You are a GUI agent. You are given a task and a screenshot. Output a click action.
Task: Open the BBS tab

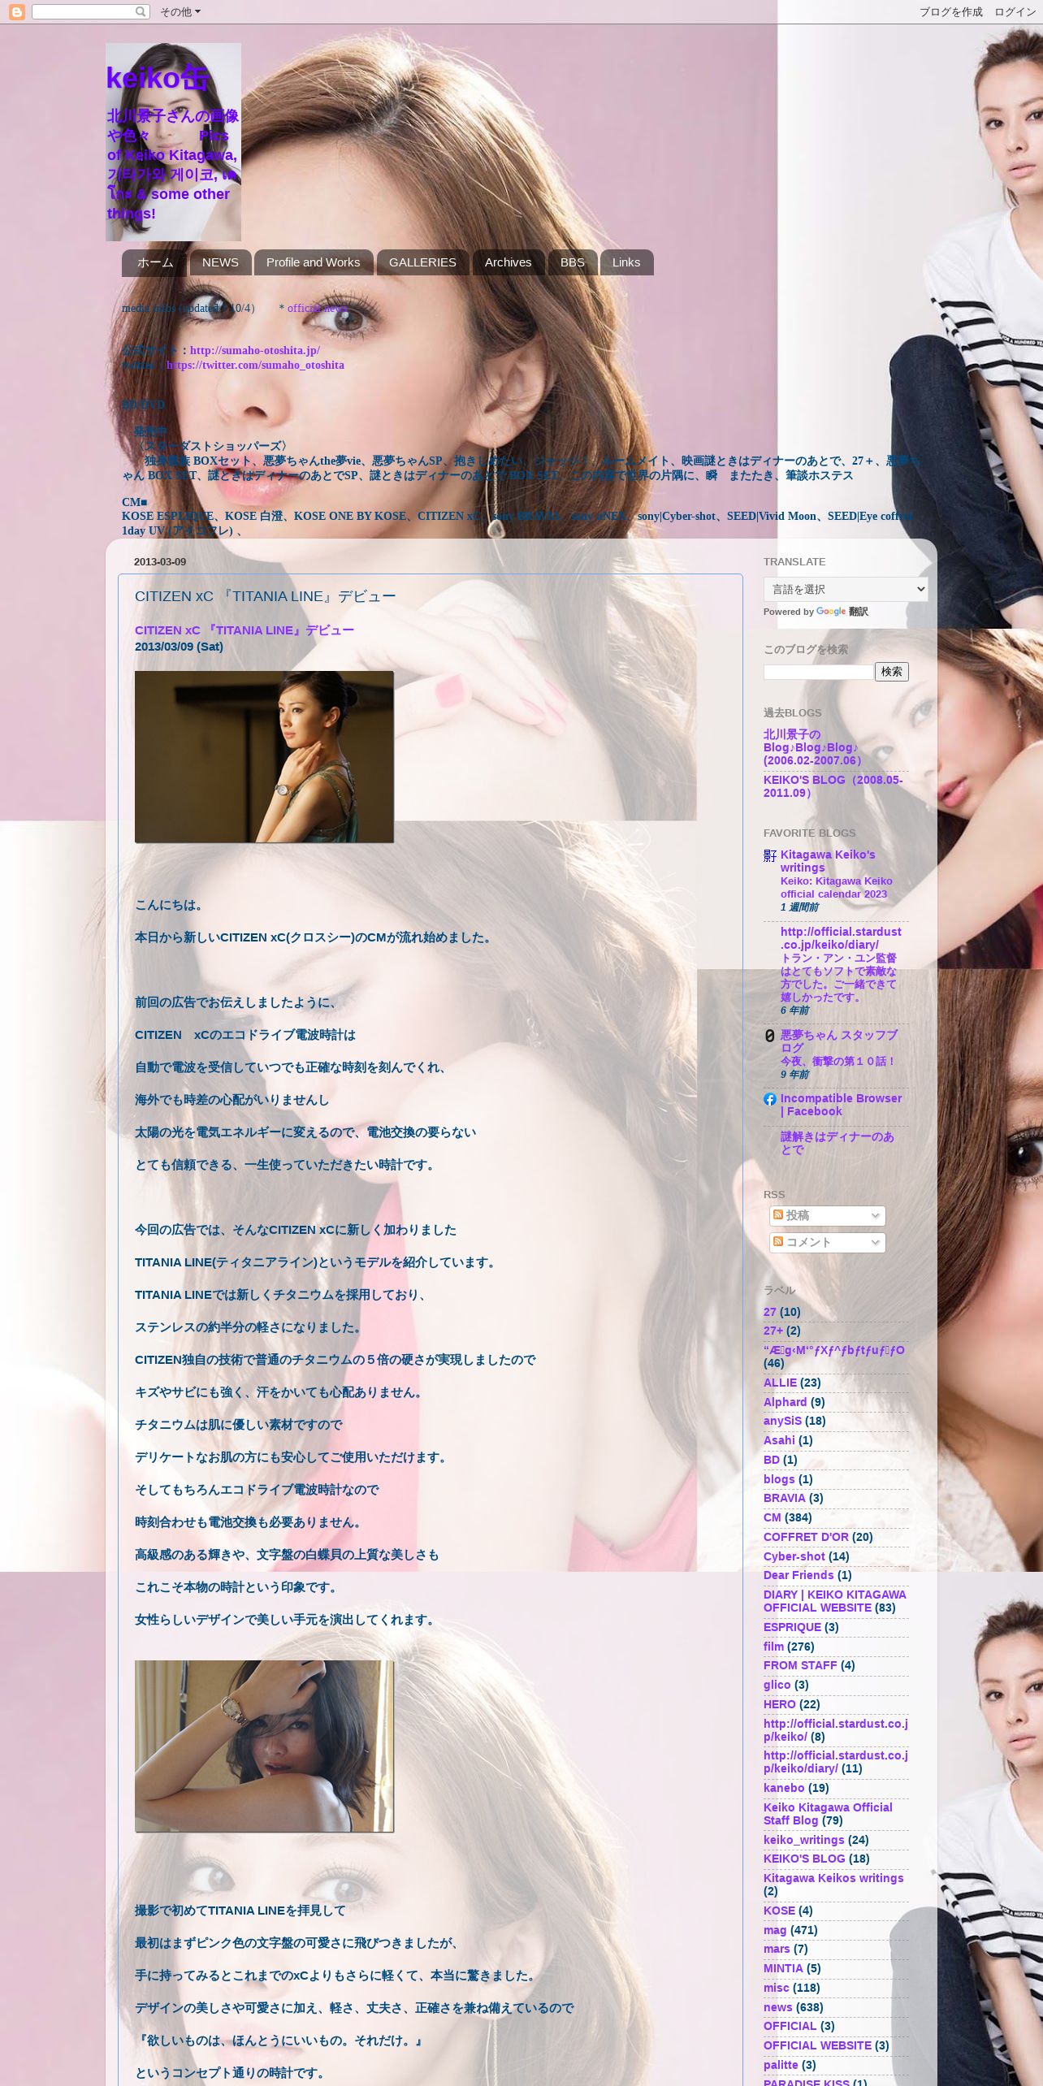coord(572,262)
